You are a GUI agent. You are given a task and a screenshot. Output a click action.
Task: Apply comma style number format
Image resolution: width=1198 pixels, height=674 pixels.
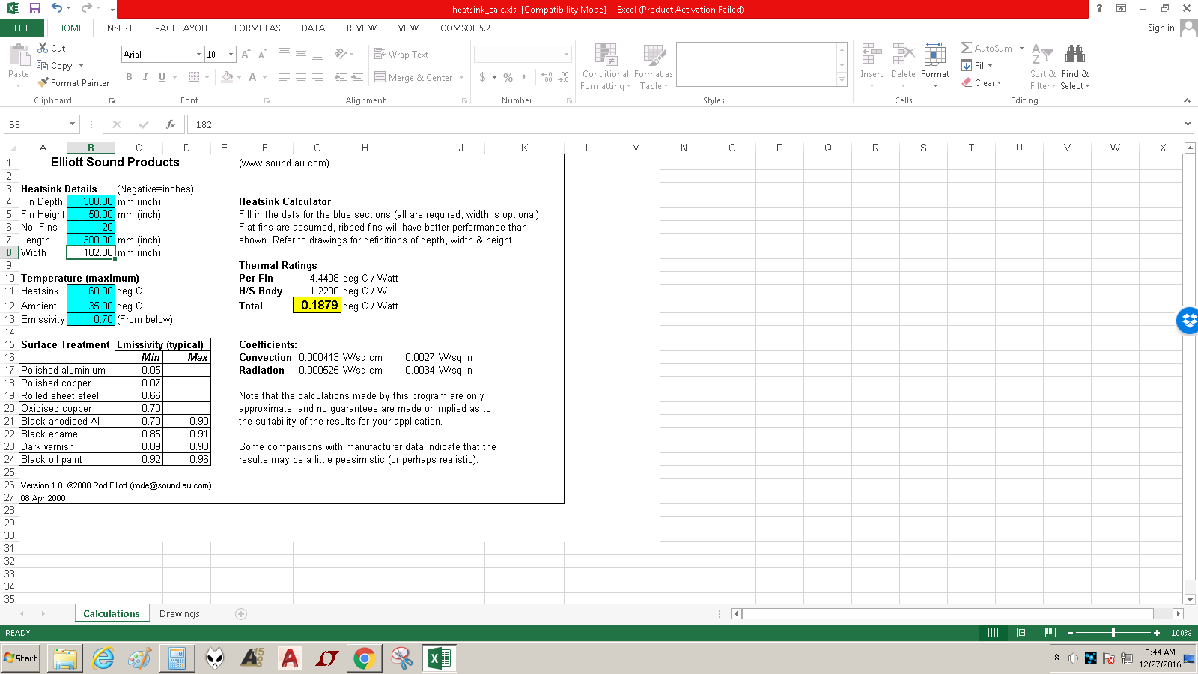point(524,76)
